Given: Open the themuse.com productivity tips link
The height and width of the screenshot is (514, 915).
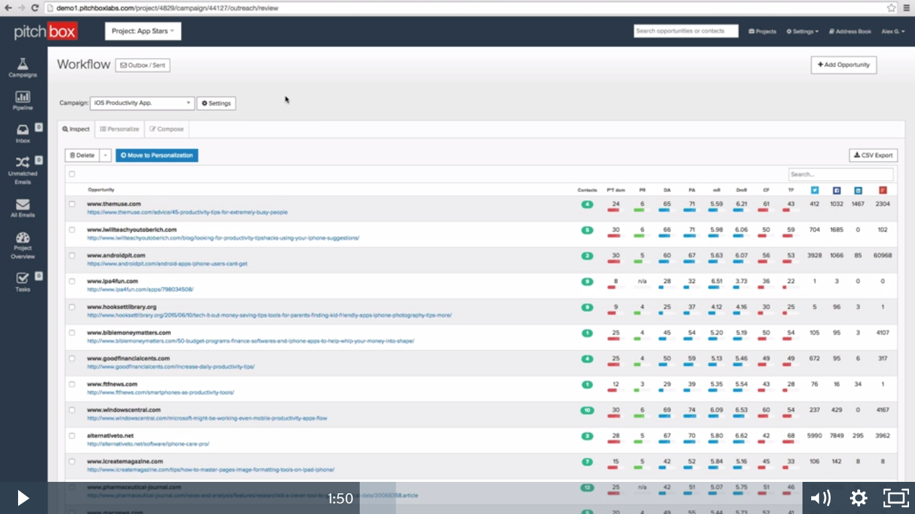Looking at the screenshot, I should point(187,212).
